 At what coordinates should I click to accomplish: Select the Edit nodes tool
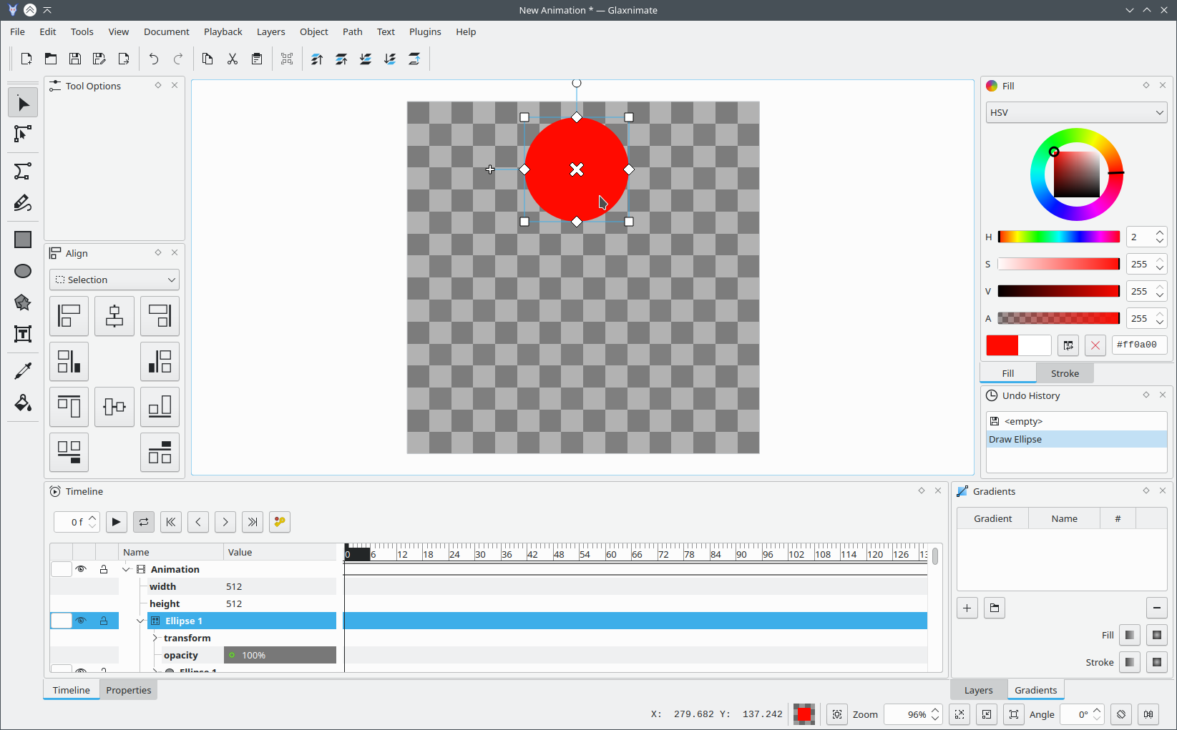[x=23, y=134]
